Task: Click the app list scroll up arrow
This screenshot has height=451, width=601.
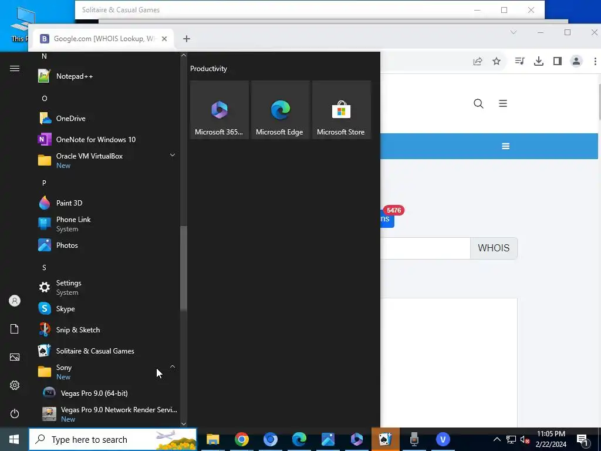Action: (x=184, y=55)
